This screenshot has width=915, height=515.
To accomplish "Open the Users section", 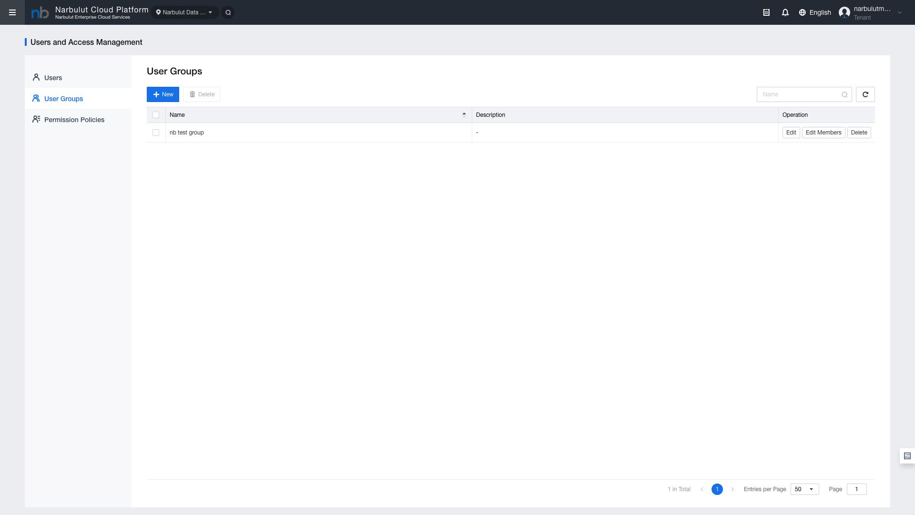I will pos(78,78).
